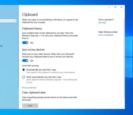Select Automatically sync text that I copy
Image resolution: width=133 pixels, height=115 pixels.
point(23,70)
